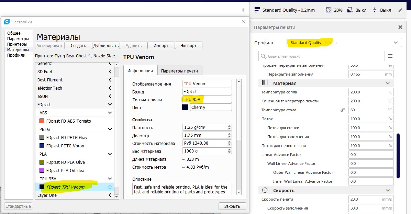Decrease Диаметр with stepper down arrow

(229, 137)
